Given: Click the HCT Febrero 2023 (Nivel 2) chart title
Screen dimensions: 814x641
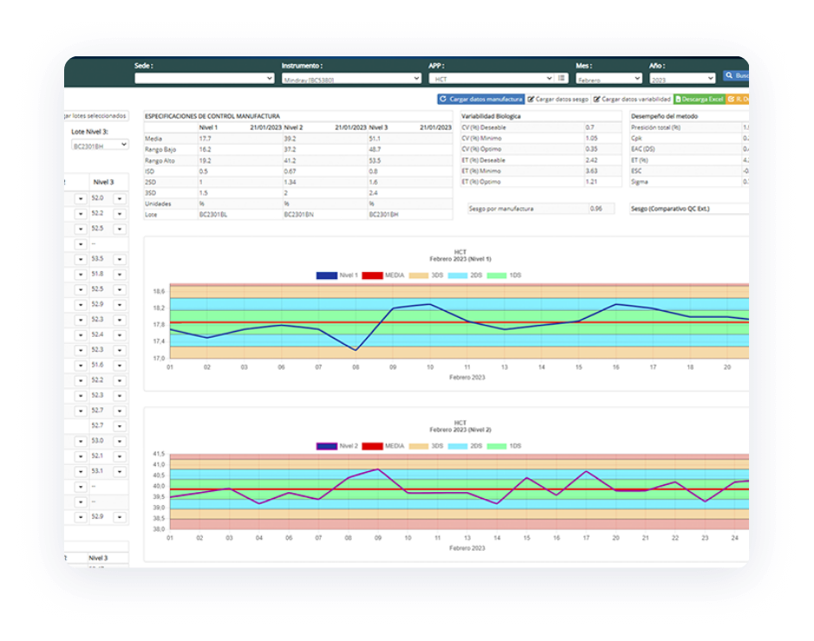Looking at the screenshot, I should pos(460,426).
